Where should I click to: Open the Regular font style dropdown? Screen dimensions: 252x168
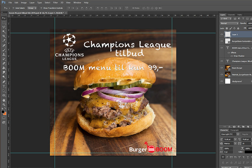pos(246,134)
